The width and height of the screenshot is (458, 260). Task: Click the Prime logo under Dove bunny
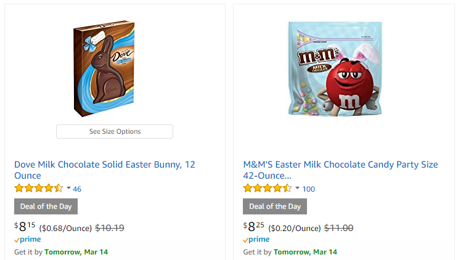[x=28, y=239]
